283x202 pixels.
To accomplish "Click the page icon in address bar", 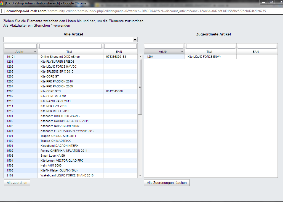I will click(2, 11).
